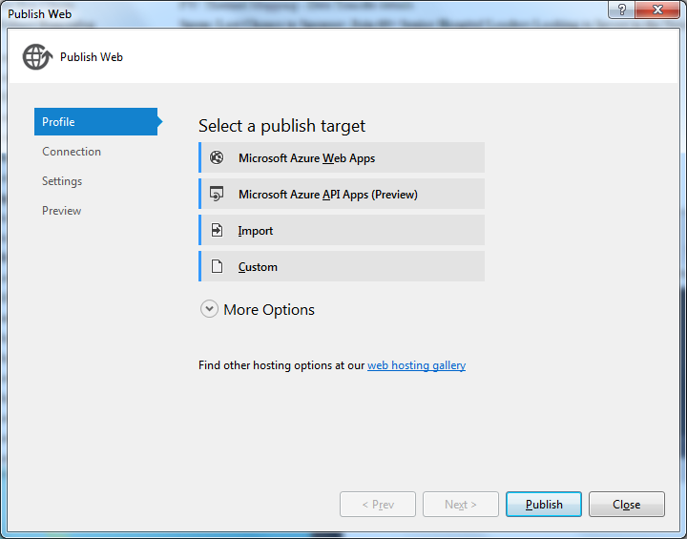This screenshot has height=539, width=687.
Task: Click the 'Select a publish target' heading
Action: pyautogui.click(x=281, y=126)
